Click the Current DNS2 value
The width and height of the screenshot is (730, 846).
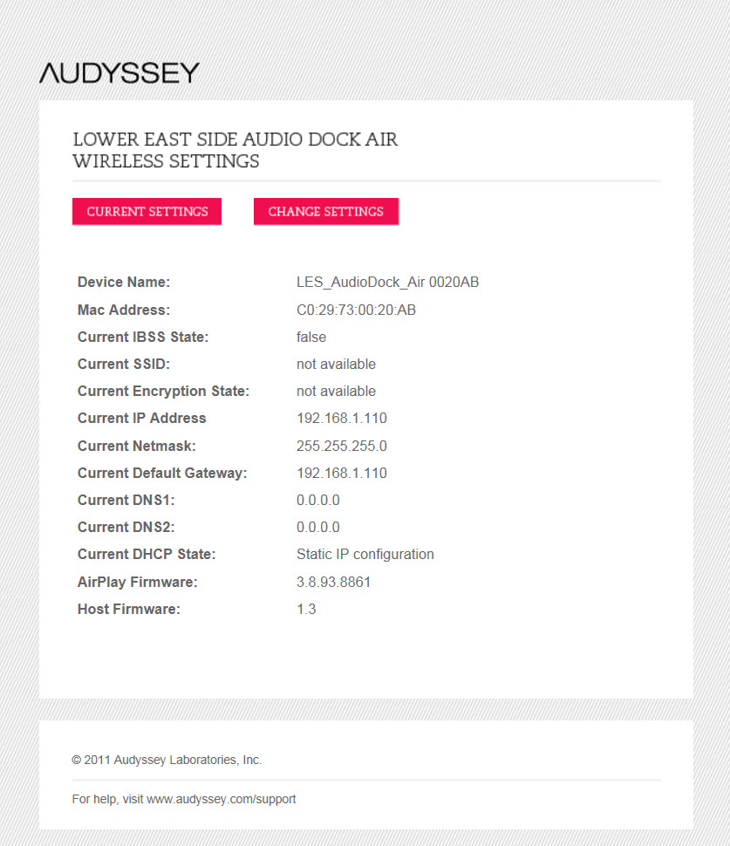click(x=317, y=527)
